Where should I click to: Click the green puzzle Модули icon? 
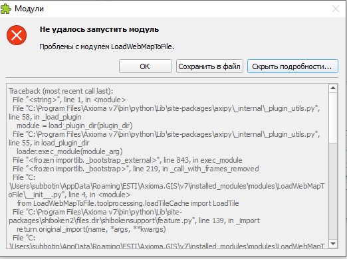(x=6, y=9)
